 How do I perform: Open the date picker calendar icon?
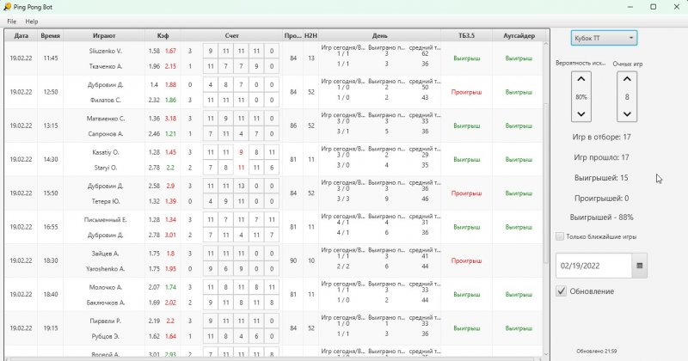point(639,266)
